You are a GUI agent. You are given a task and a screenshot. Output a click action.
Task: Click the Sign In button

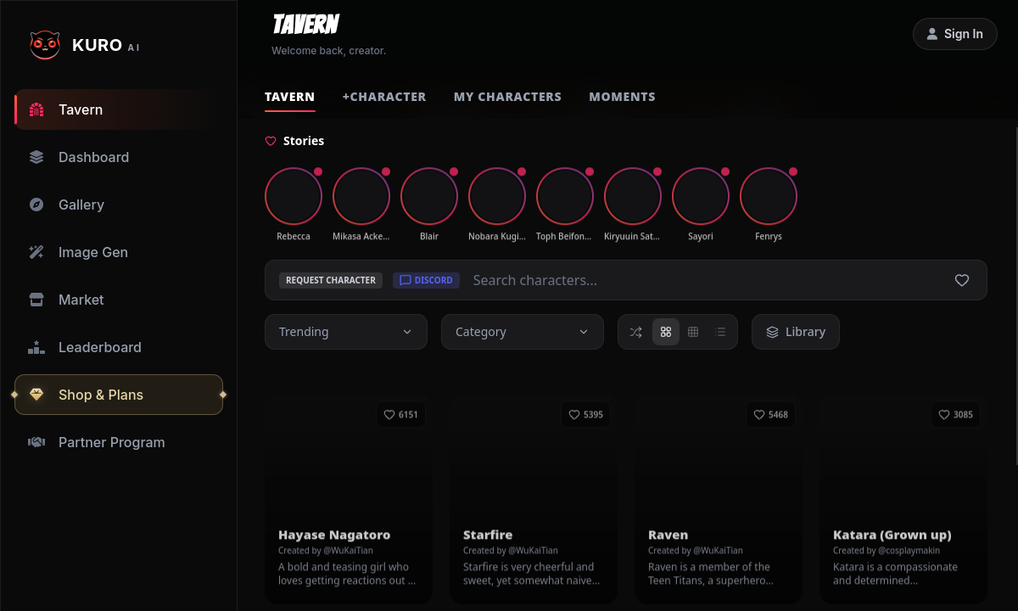[954, 34]
